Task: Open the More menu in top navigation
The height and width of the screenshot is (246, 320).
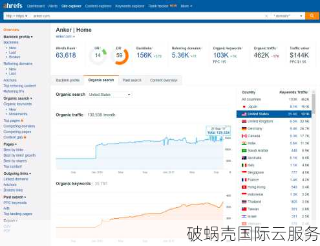Action: pyautogui.click(x=186, y=6)
